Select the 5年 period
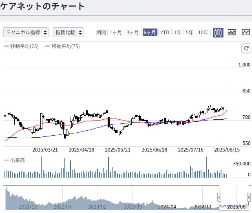 (x=190, y=33)
